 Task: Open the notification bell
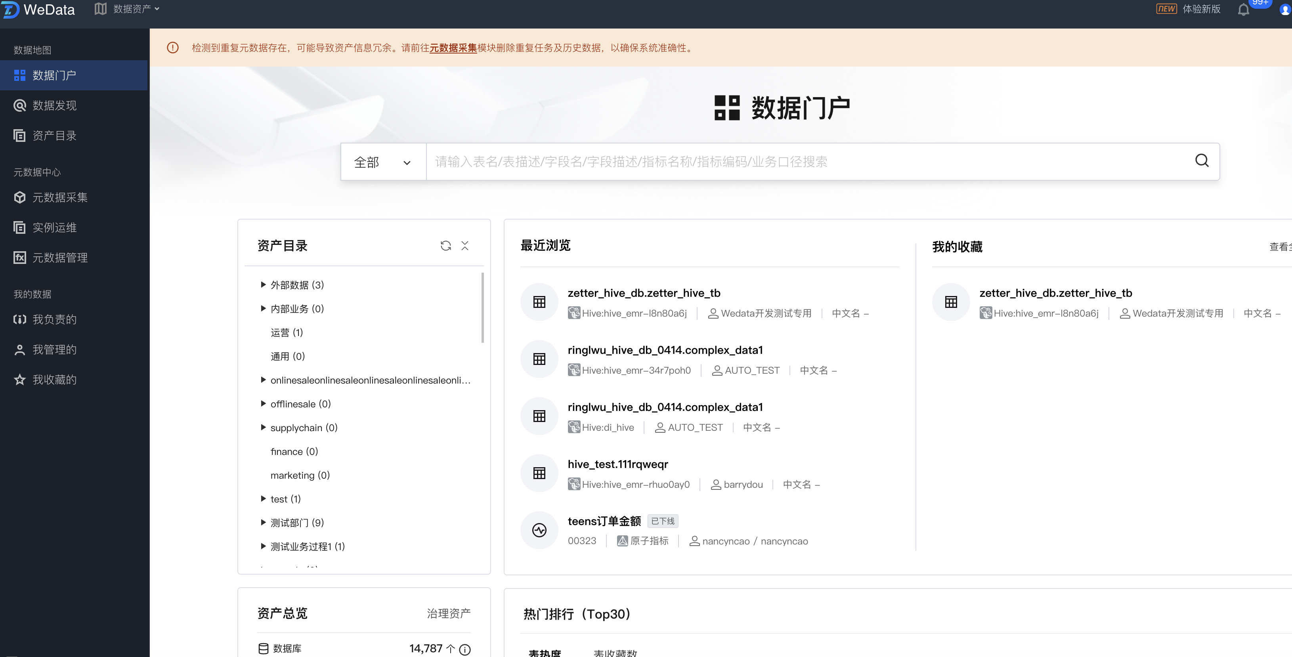[1243, 10]
